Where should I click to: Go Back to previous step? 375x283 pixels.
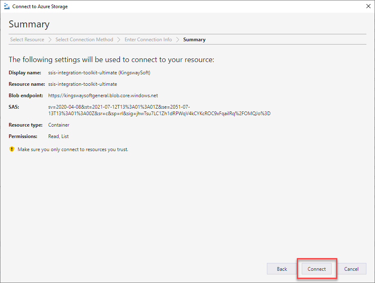click(282, 269)
